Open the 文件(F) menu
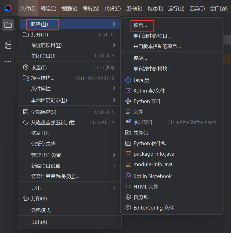 (28, 8)
